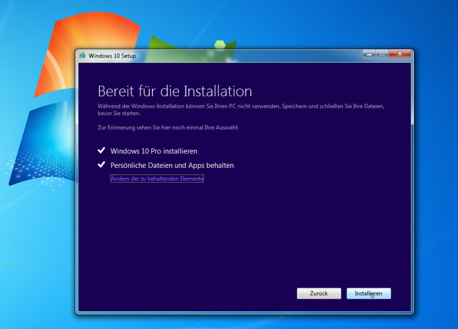Screen dimensions: 458x329
Task: Click the Windows 10 Setup title bar icon
Action: coord(83,55)
